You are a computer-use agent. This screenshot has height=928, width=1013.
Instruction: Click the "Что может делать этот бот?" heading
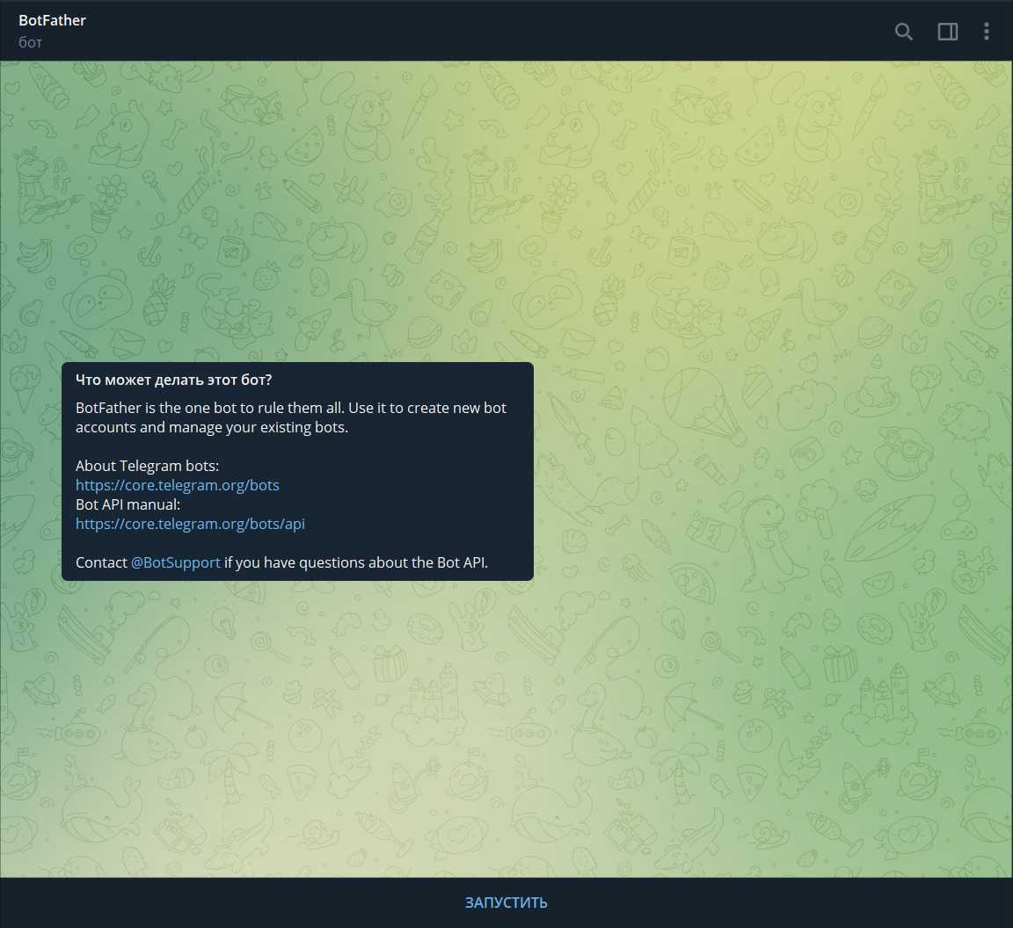point(173,380)
